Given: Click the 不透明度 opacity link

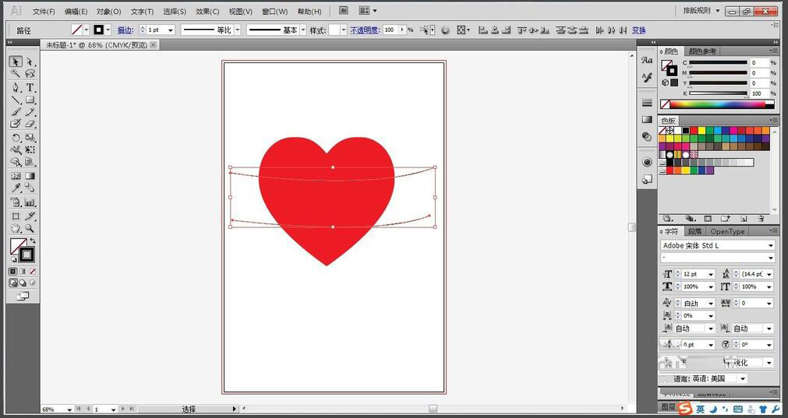Looking at the screenshot, I should tap(364, 30).
